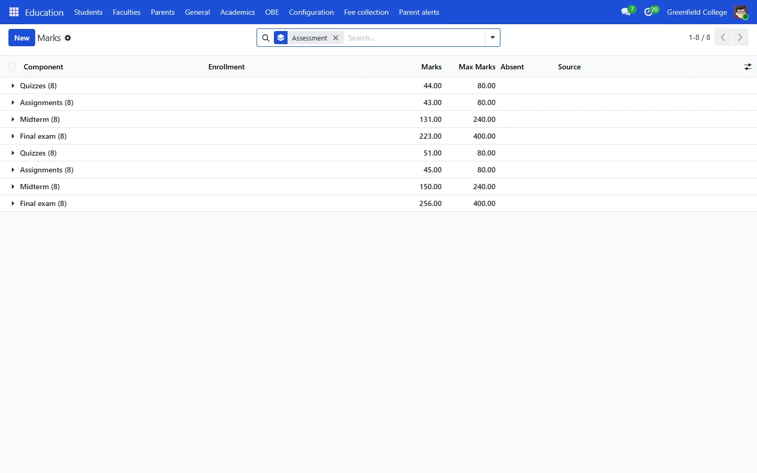This screenshot has width=757, height=473.
Task: Open the optional columns settings icon
Action: 748,67
